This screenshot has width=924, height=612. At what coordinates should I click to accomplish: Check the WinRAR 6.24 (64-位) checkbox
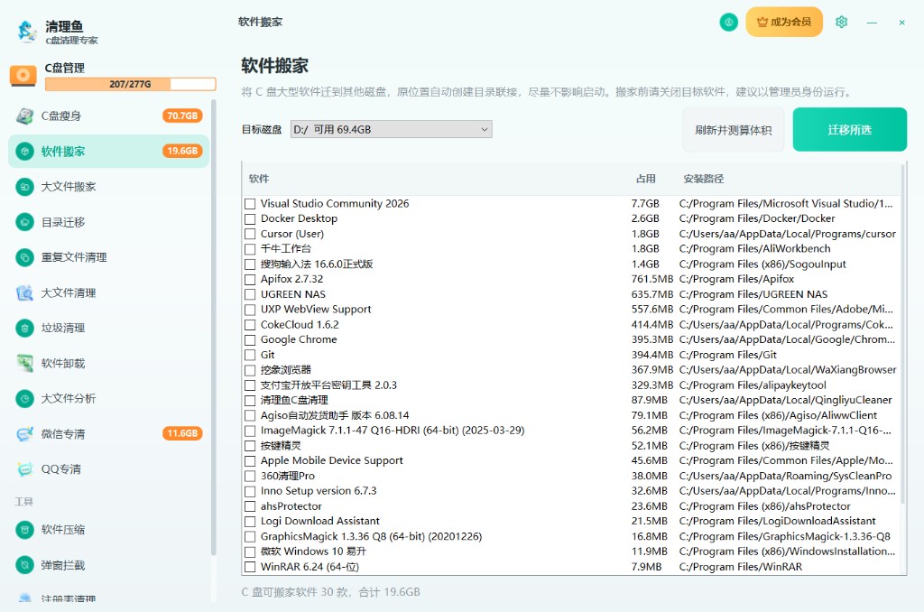[250, 567]
